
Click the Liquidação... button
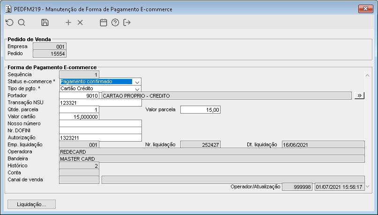31,204
